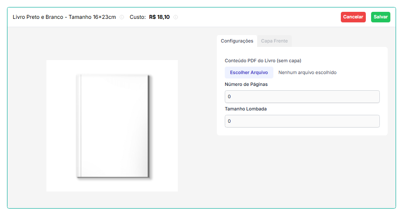Click the 'Custo:' label in the header
Viewport: 407px width, 213px height.
point(138,17)
